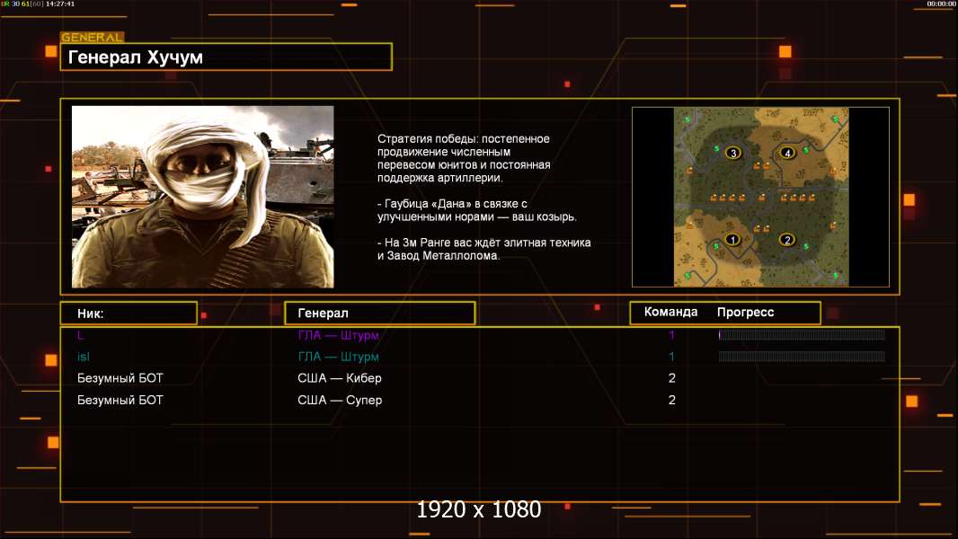
Task: Click the general's portrait image
Action: pyautogui.click(x=203, y=197)
